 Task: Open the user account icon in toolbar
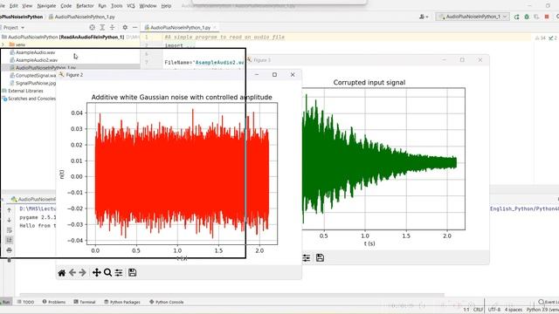click(424, 17)
